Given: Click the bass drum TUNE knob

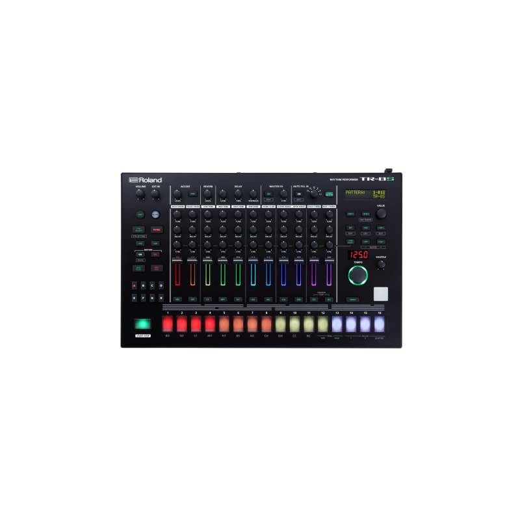Looking at the screenshot, I should point(177,214).
